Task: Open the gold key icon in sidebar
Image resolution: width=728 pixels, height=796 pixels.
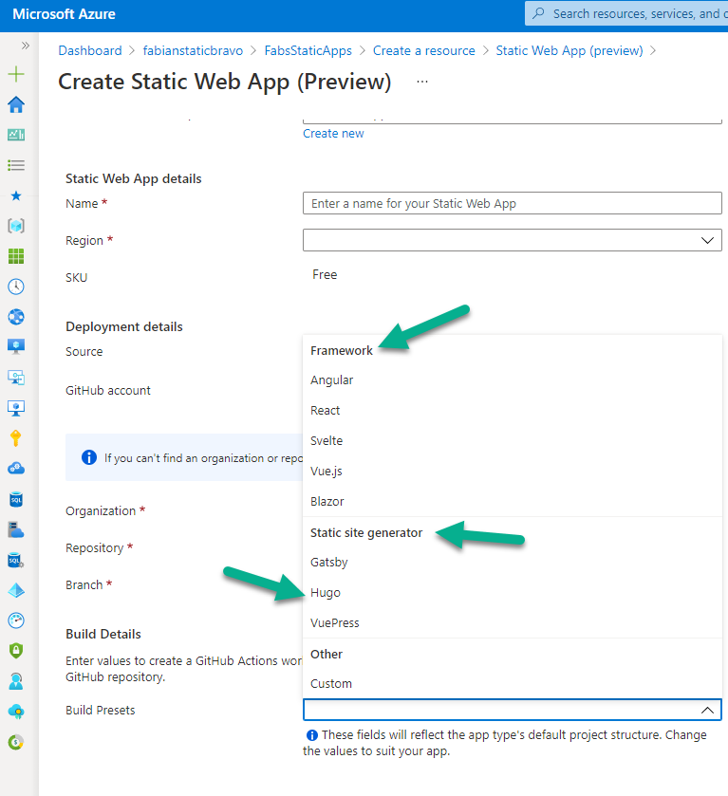Action: pos(16,438)
